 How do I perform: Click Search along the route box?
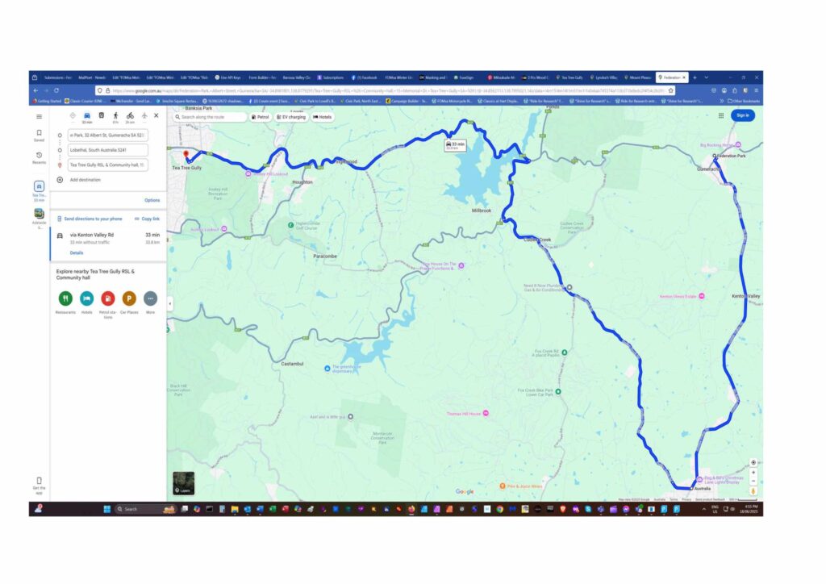click(210, 117)
